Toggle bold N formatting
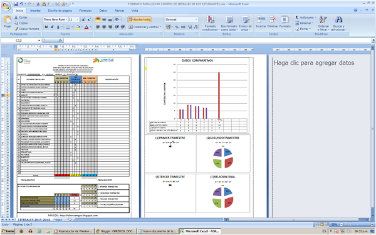 click(46, 27)
